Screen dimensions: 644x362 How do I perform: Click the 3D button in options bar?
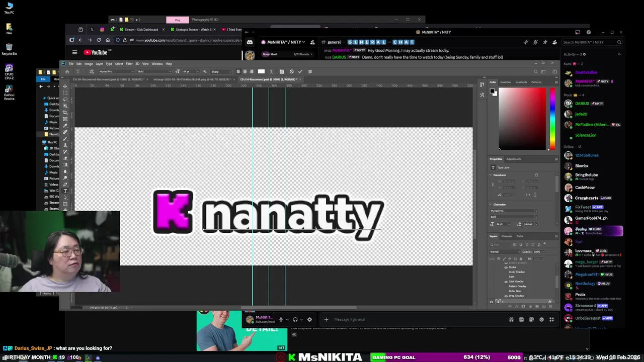point(310,71)
